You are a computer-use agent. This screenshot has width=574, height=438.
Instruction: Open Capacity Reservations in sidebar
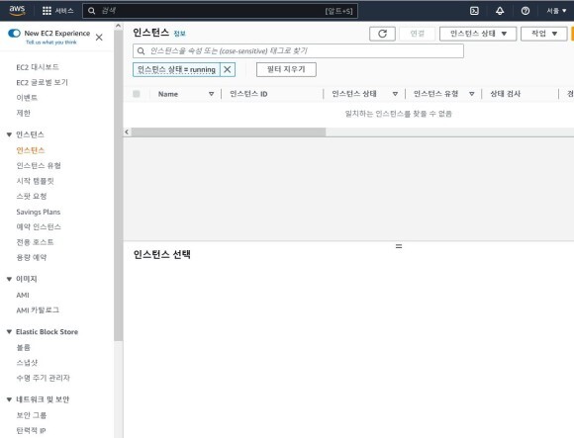31,257
